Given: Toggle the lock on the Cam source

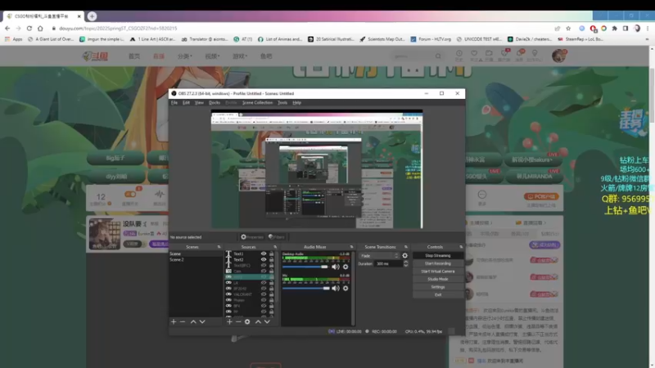Looking at the screenshot, I should tap(272, 272).
